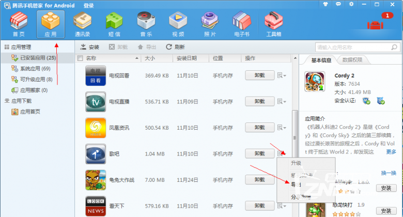Open the 通讯录 contacts section
This screenshot has width=403, height=217.
(x=82, y=24)
